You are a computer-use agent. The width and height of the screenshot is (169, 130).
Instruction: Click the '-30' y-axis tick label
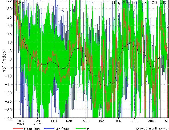pos(8,110)
